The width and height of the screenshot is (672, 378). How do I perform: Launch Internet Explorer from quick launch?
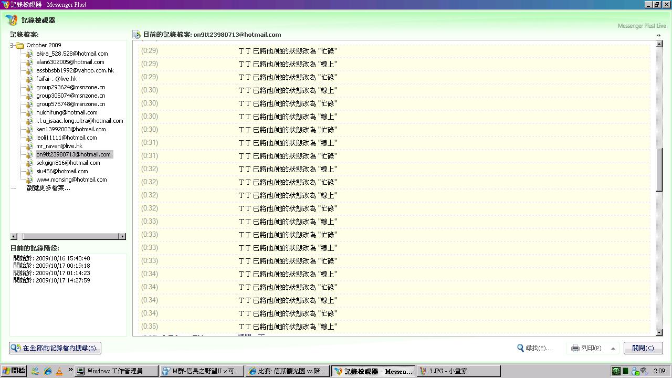coord(48,371)
